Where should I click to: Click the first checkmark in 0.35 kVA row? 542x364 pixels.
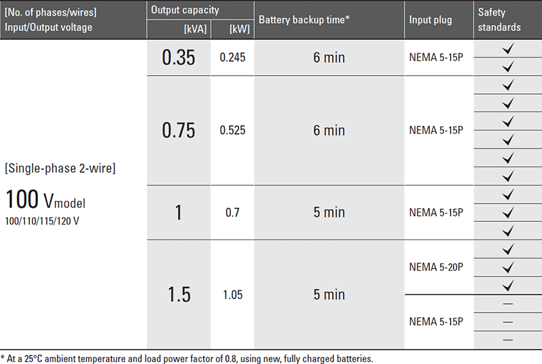507,48
